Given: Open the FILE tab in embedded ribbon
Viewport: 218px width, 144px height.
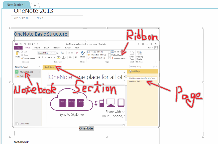Looking at the screenshot, I should click(x=18, y=48).
